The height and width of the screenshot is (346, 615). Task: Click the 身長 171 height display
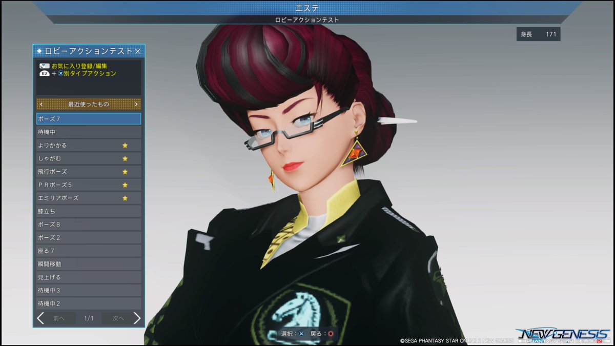pos(538,34)
